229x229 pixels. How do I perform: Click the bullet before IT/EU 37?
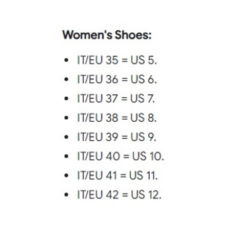pos(66,98)
